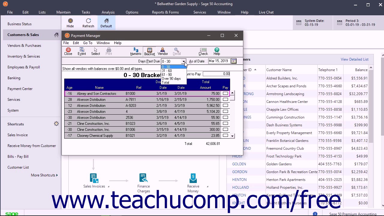Image resolution: width=384 pixels, height=216 pixels.
Task: Expand Sales Invoices dropdown triangle
Action: (108, 187)
